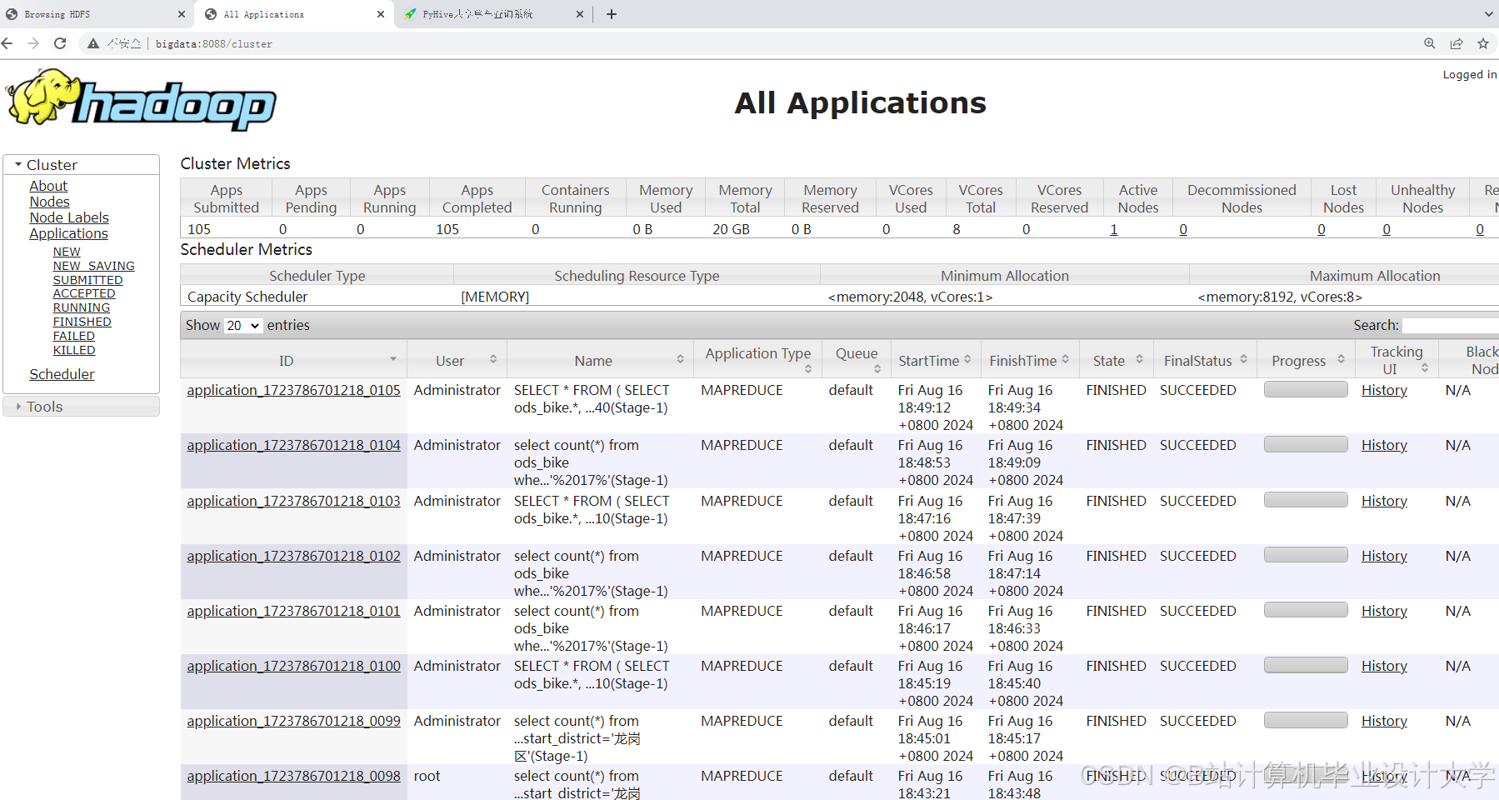Screen dimensions: 1499x800
Task: Expand the Tools section in sidebar
Action: [x=44, y=406]
